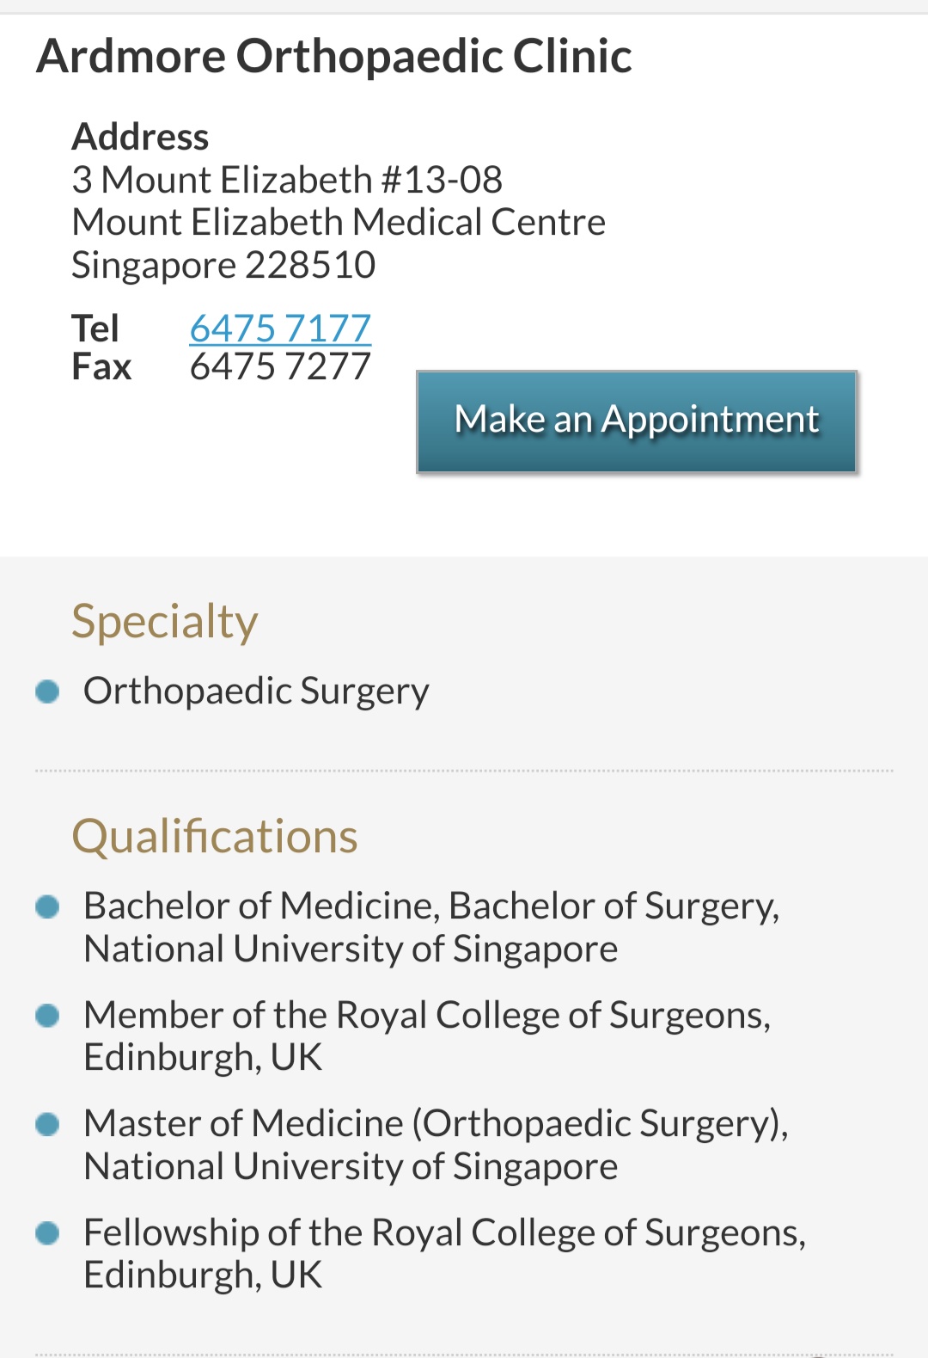This screenshot has height=1358, width=928.
Task: Click the Specialty section heading
Action: click(x=164, y=621)
